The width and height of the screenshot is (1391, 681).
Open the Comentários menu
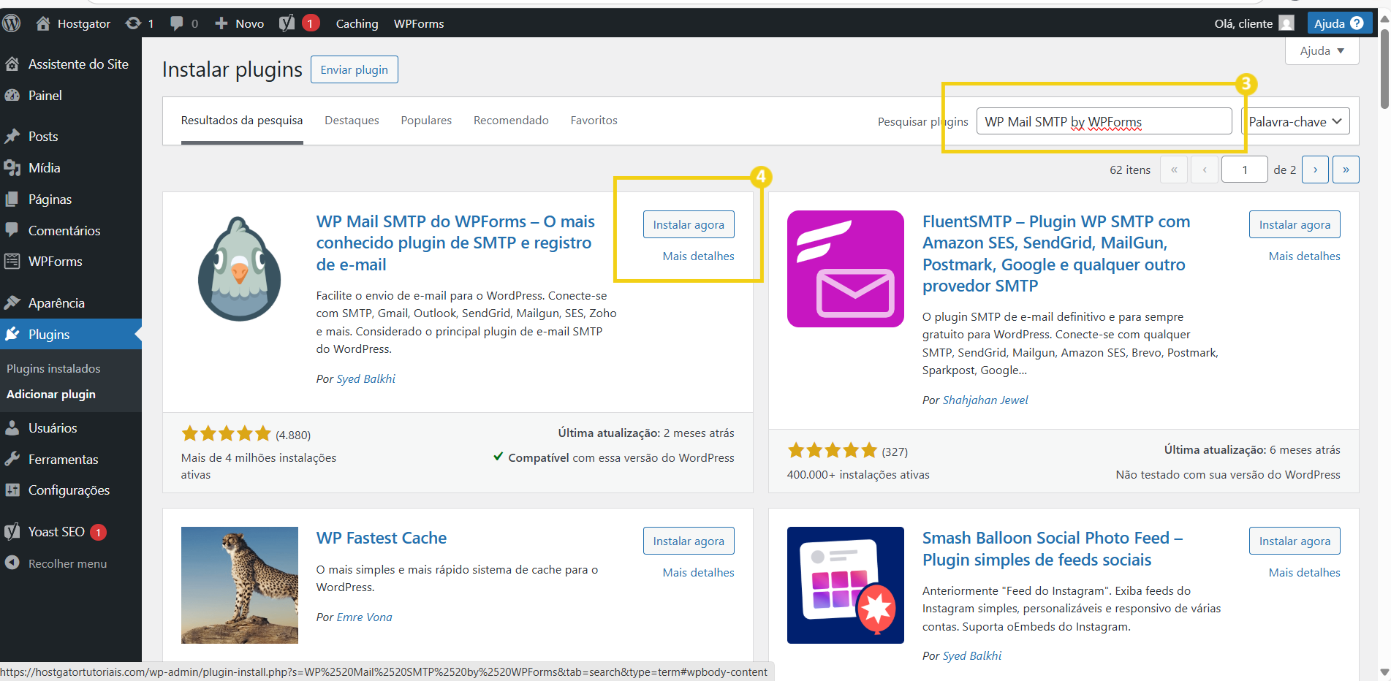[71, 231]
